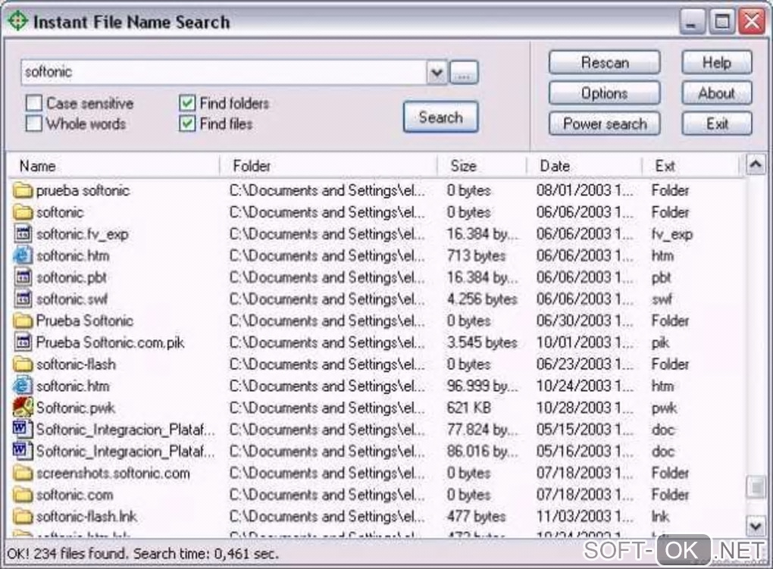Click the results list scrollbar thumb
Image resolution: width=773 pixels, height=569 pixels.
click(756, 487)
